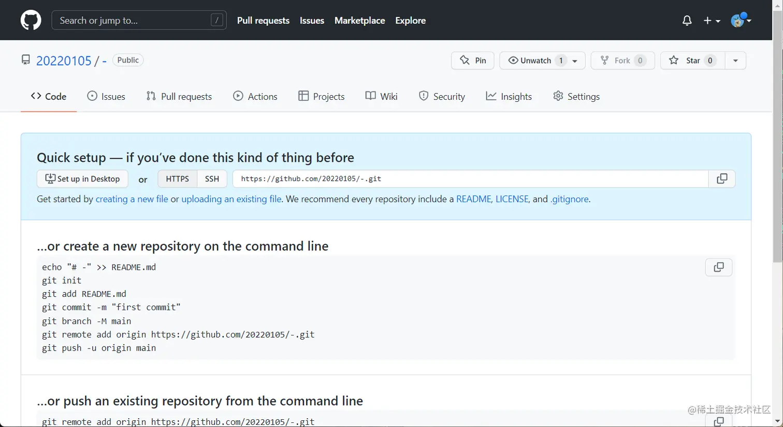Open Explore in the header
The width and height of the screenshot is (783, 427).
(410, 21)
